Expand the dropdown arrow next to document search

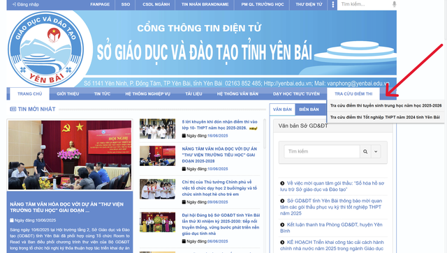pos(376,151)
